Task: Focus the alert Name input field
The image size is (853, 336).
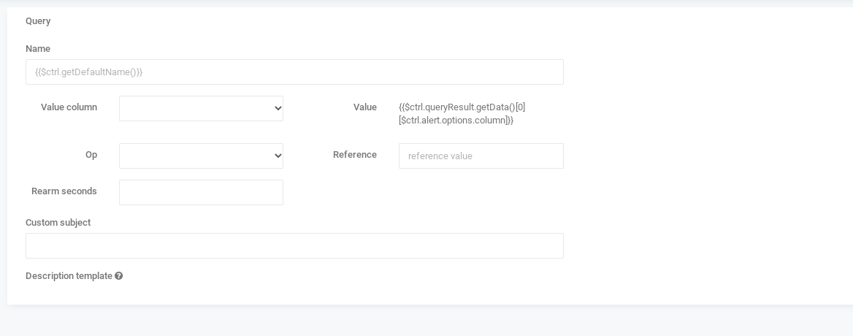Action: pos(294,72)
